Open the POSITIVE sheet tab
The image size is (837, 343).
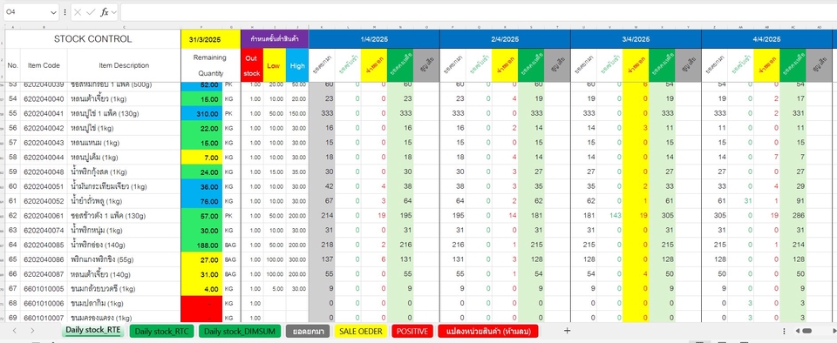coord(412,331)
